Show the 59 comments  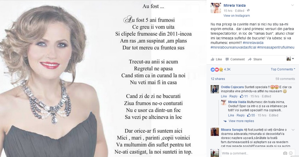pos(285,79)
